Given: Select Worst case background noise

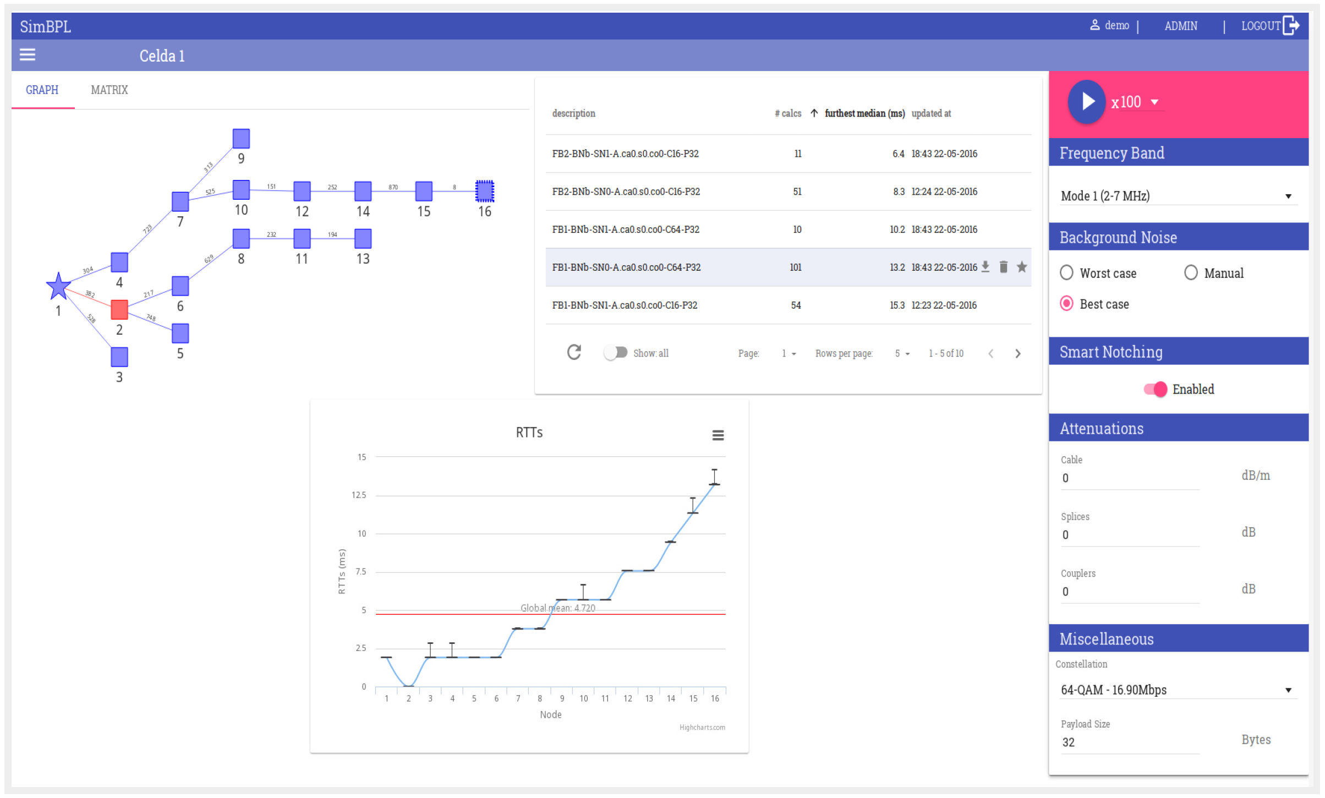Looking at the screenshot, I should (1066, 273).
